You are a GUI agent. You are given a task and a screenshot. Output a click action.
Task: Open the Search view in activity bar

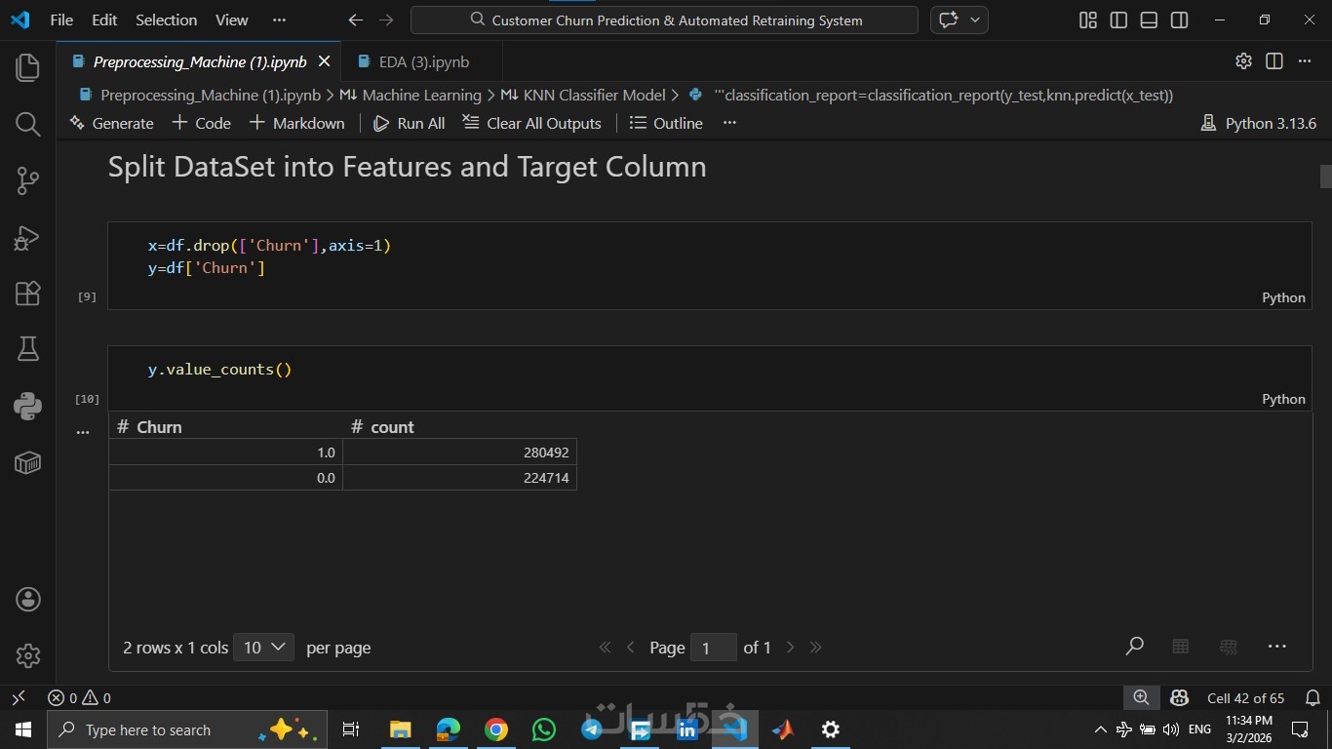pos(27,124)
